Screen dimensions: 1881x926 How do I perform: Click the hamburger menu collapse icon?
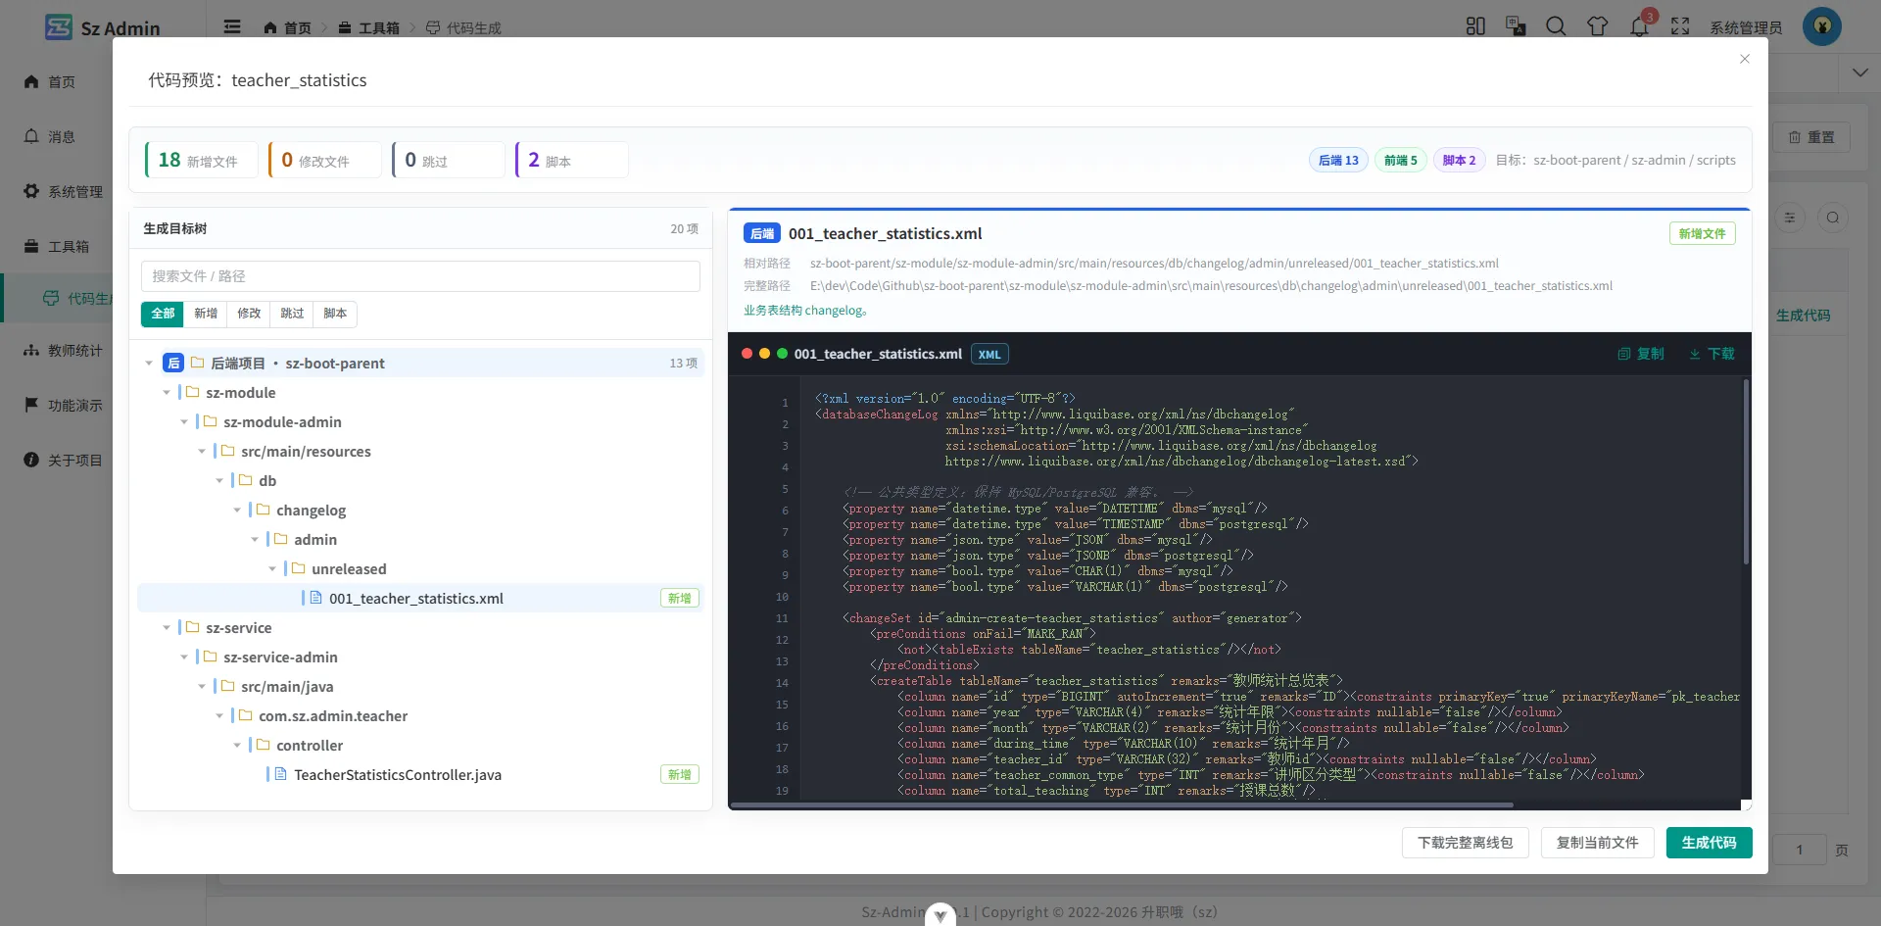pos(232,26)
